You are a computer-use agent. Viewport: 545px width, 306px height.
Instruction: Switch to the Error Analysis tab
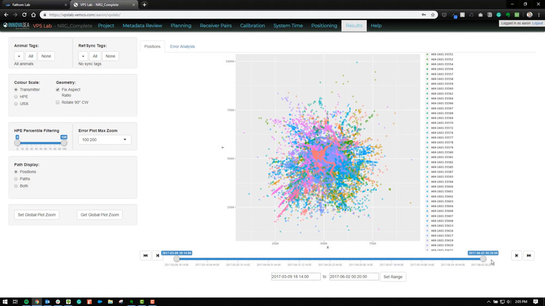182,47
